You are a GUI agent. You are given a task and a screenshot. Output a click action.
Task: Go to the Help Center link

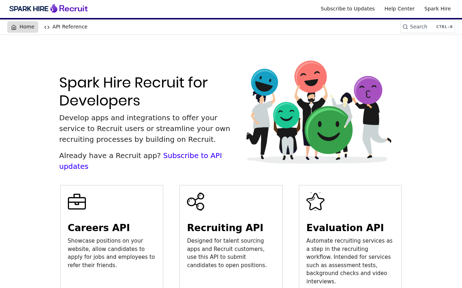pos(400,9)
